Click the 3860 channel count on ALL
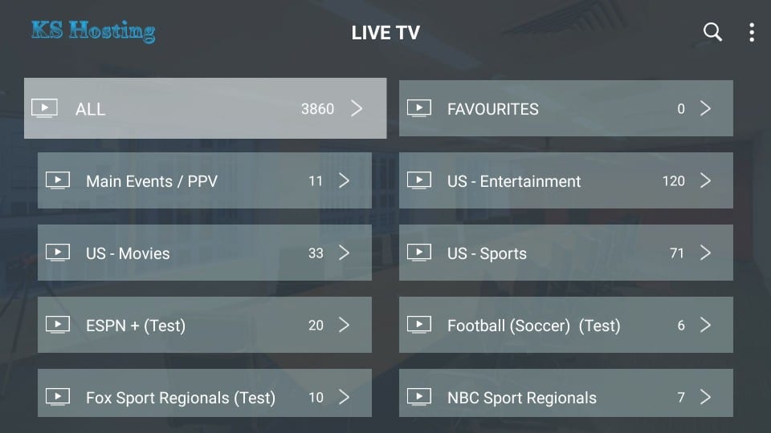This screenshot has height=433, width=771. (x=318, y=108)
